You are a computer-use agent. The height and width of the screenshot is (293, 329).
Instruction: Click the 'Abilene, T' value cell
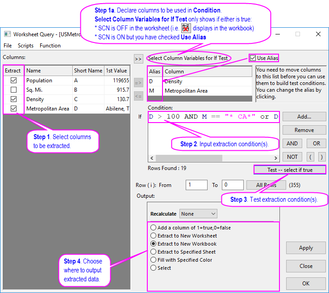(x=117, y=109)
